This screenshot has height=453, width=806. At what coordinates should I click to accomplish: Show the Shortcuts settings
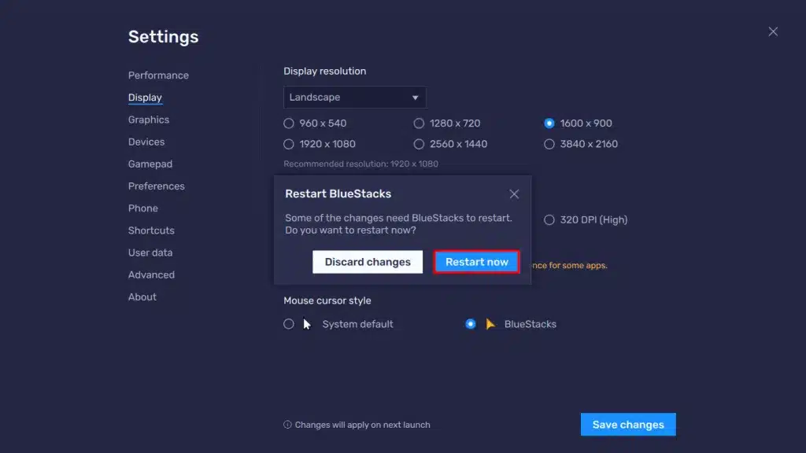coord(151,230)
